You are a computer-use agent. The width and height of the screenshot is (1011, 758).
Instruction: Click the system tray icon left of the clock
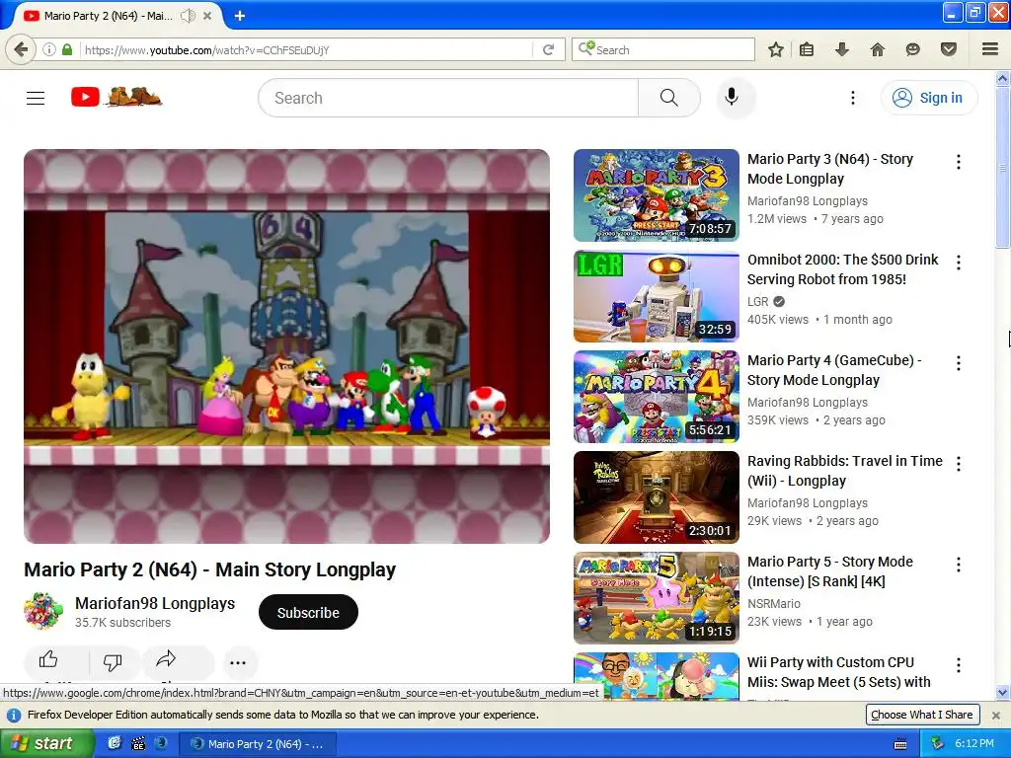938,744
